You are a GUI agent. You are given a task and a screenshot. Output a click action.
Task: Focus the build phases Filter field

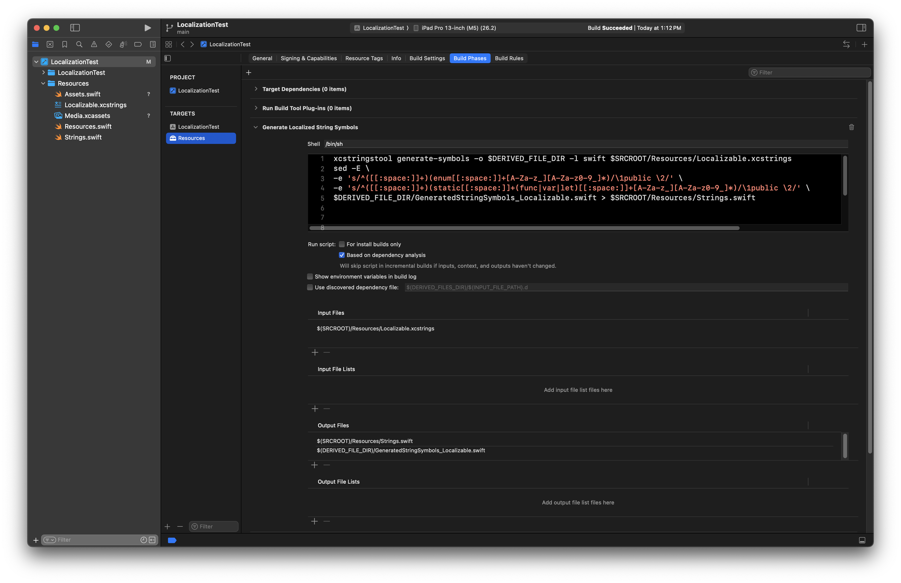[810, 72]
